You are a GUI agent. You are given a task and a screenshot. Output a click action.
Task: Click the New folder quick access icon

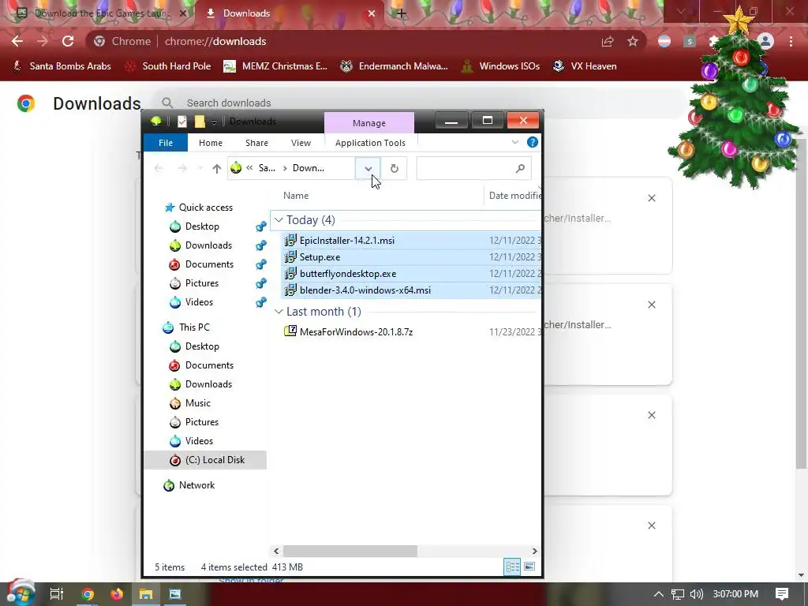[x=200, y=122]
